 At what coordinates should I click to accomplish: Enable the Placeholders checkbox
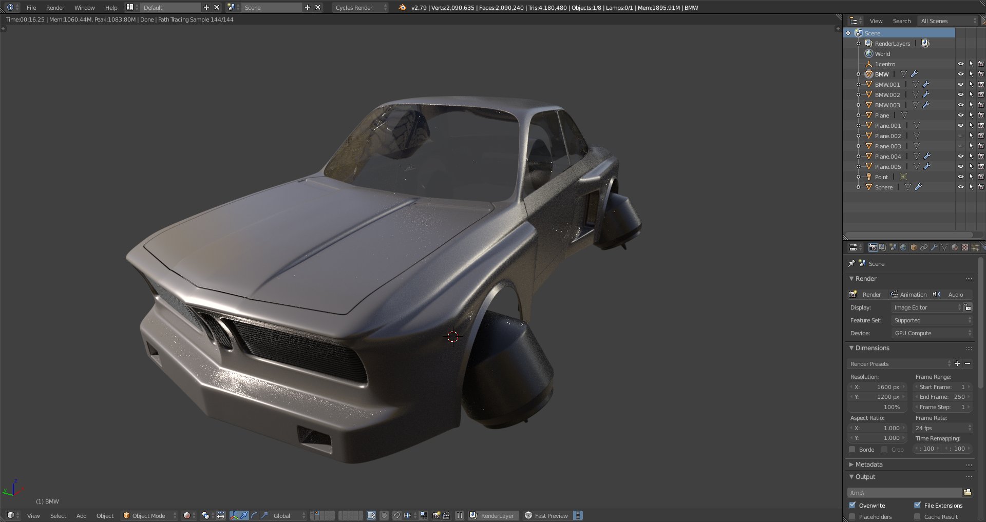pyautogui.click(x=852, y=516)
